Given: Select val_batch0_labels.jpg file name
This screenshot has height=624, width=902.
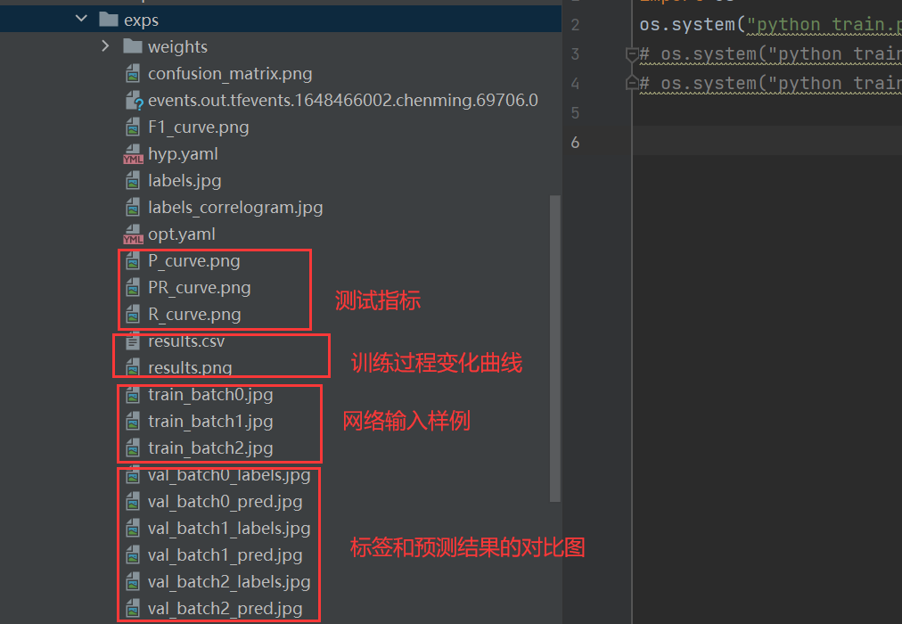Looking at the screenshot, I should tap(229, 476).
